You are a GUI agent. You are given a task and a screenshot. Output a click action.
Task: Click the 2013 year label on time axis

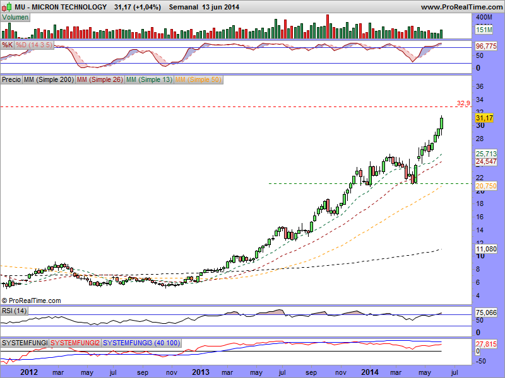201,372
